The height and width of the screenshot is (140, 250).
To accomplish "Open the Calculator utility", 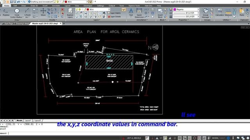I will 220,12.
